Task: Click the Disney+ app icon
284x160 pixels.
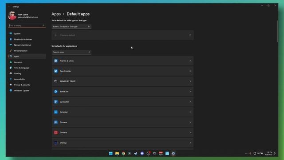Action: [56, 143]
